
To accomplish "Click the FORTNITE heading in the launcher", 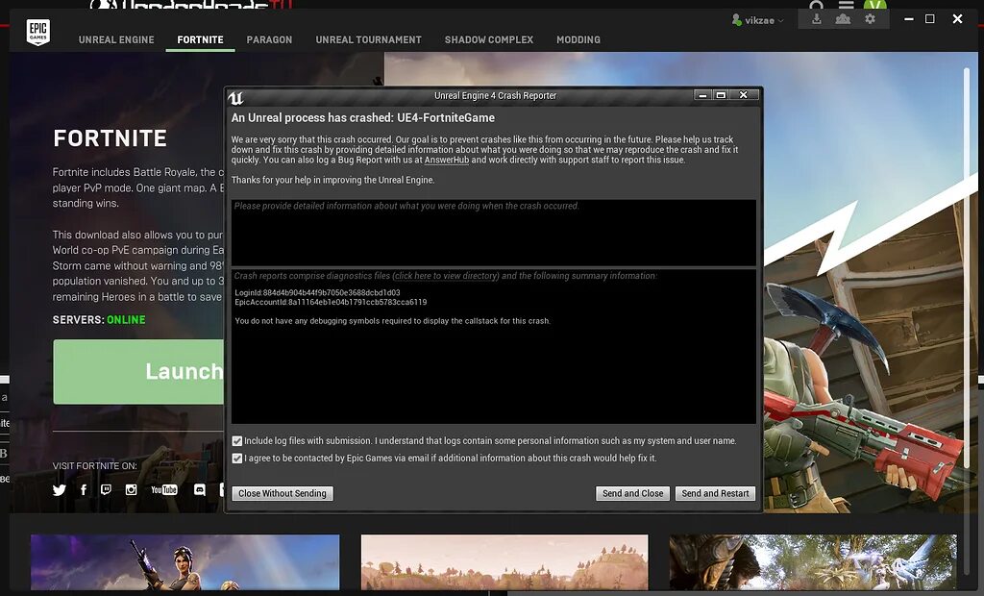I will (x=111, y=138).
